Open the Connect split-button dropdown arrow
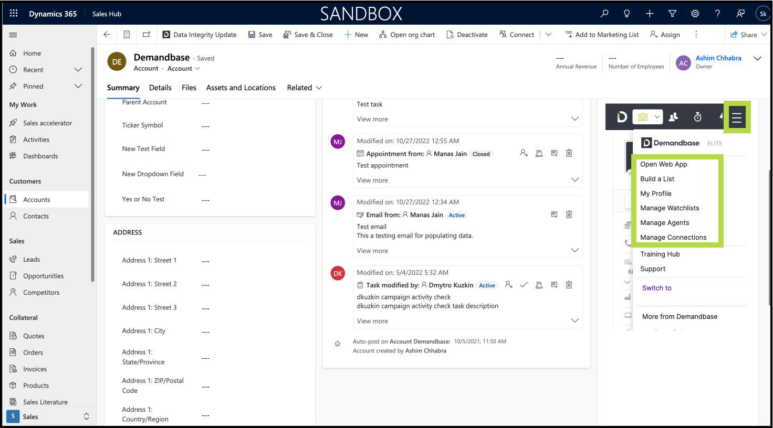This screenshot has width=773, height=428. pyautogui.click(x=548, y=35)
